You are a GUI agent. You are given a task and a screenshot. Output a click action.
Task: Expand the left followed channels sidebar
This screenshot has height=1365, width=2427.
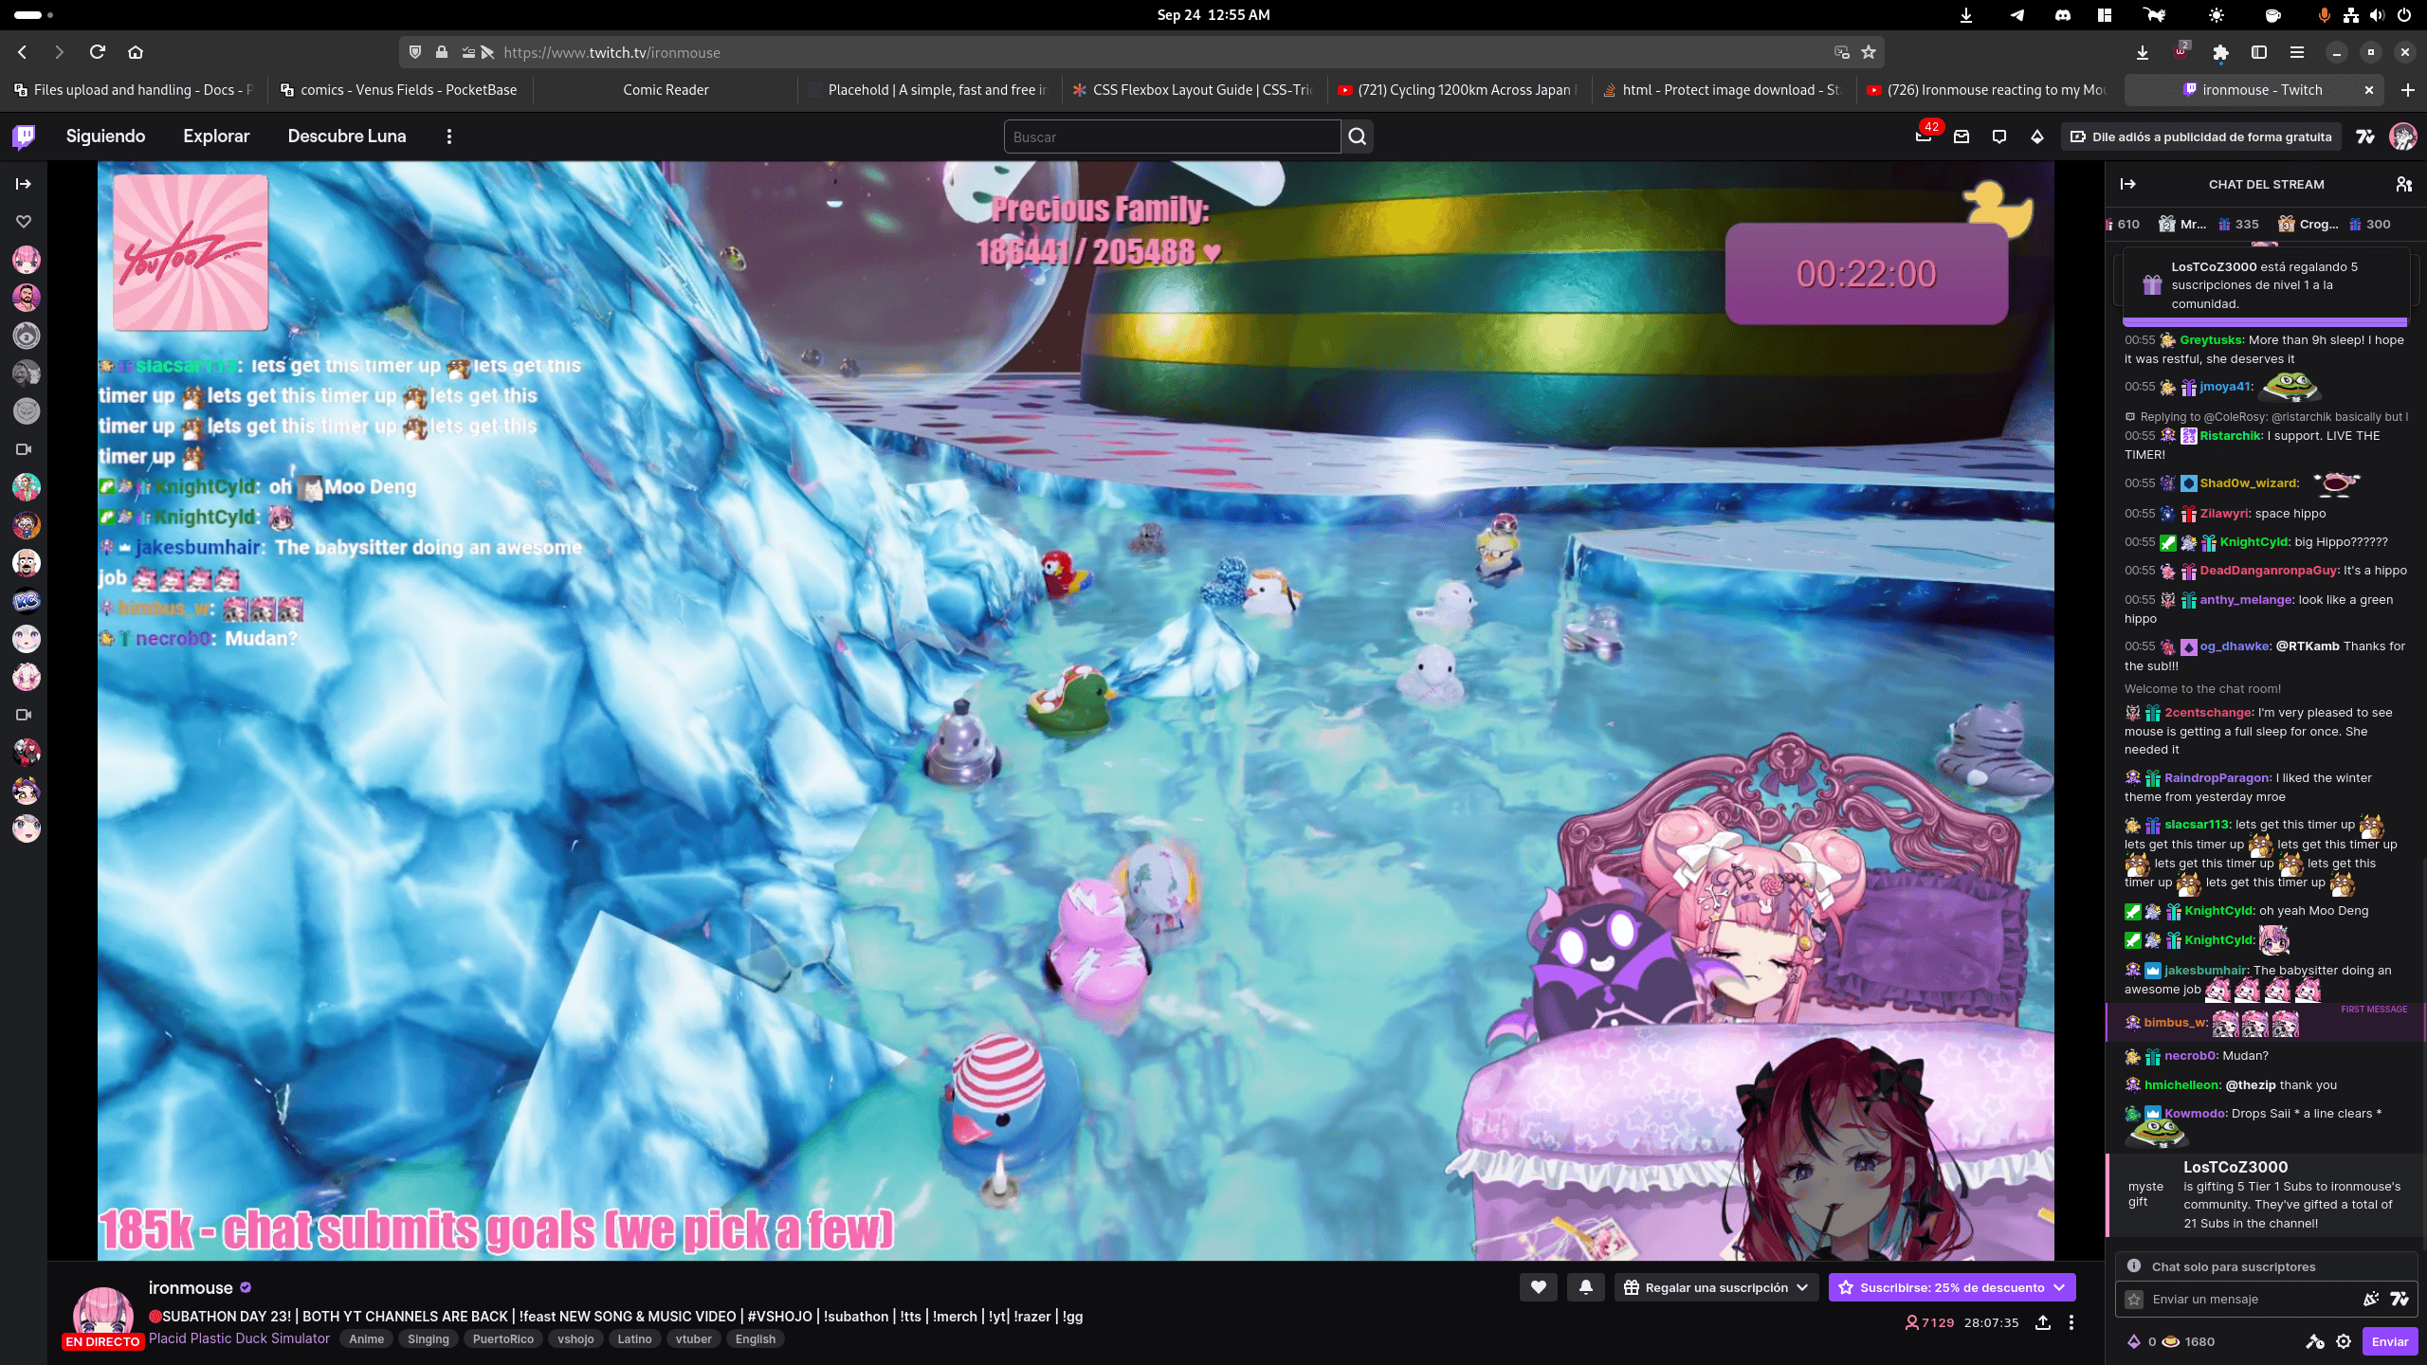(24, 184)
